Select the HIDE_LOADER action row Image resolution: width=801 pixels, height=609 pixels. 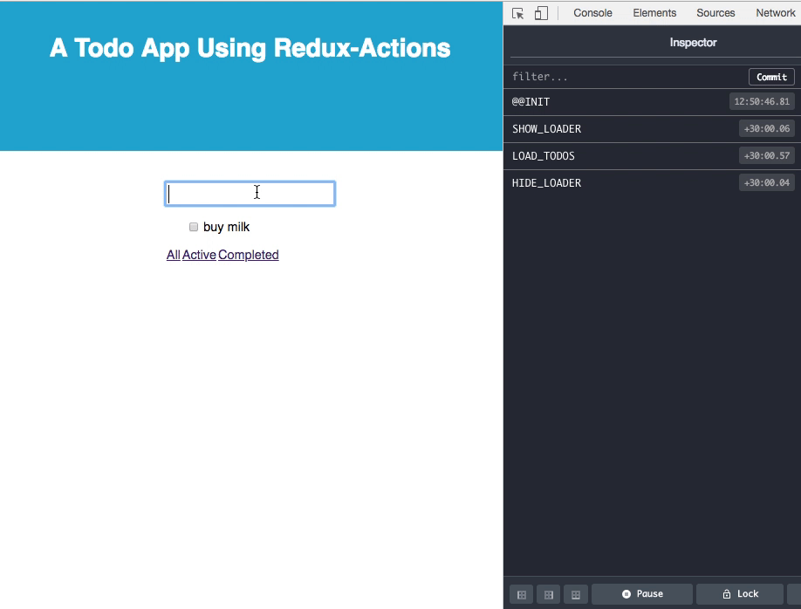[652, 183]
